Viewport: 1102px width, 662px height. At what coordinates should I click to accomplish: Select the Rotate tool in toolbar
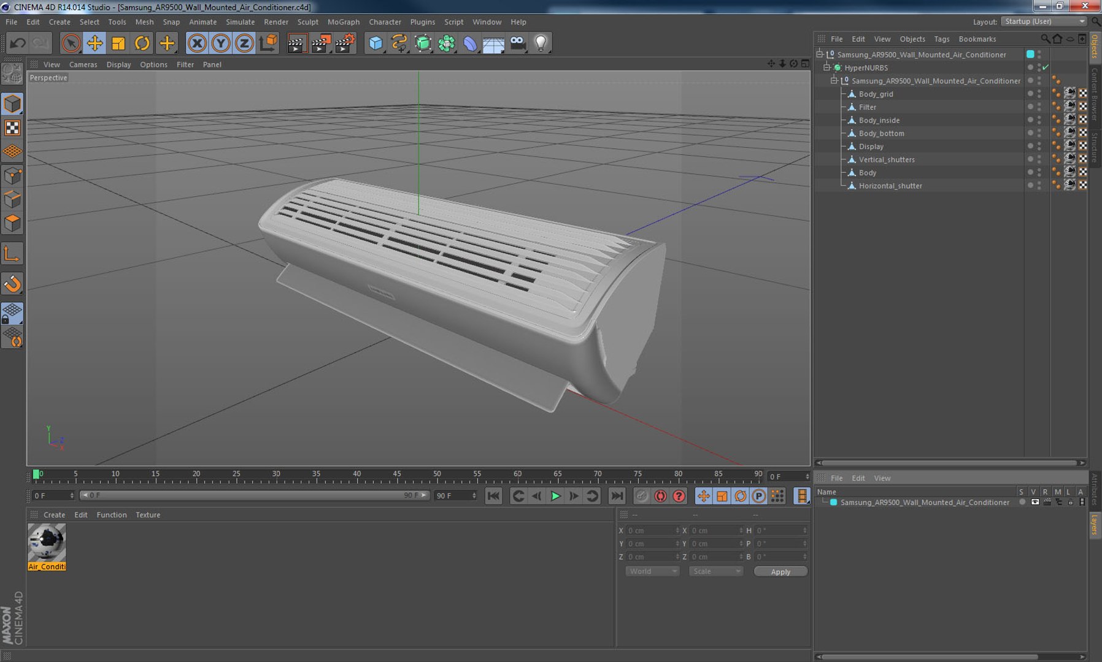pos(142,43)
